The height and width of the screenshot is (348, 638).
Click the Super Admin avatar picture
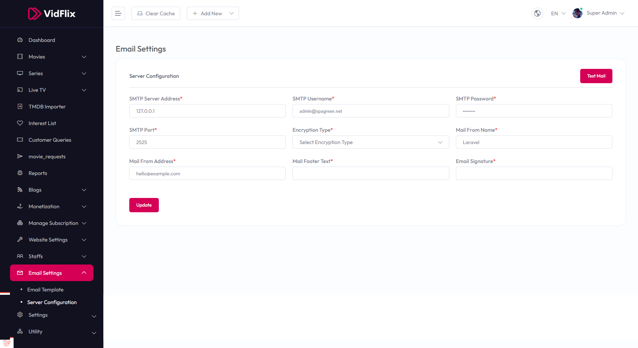click(577, 13)
